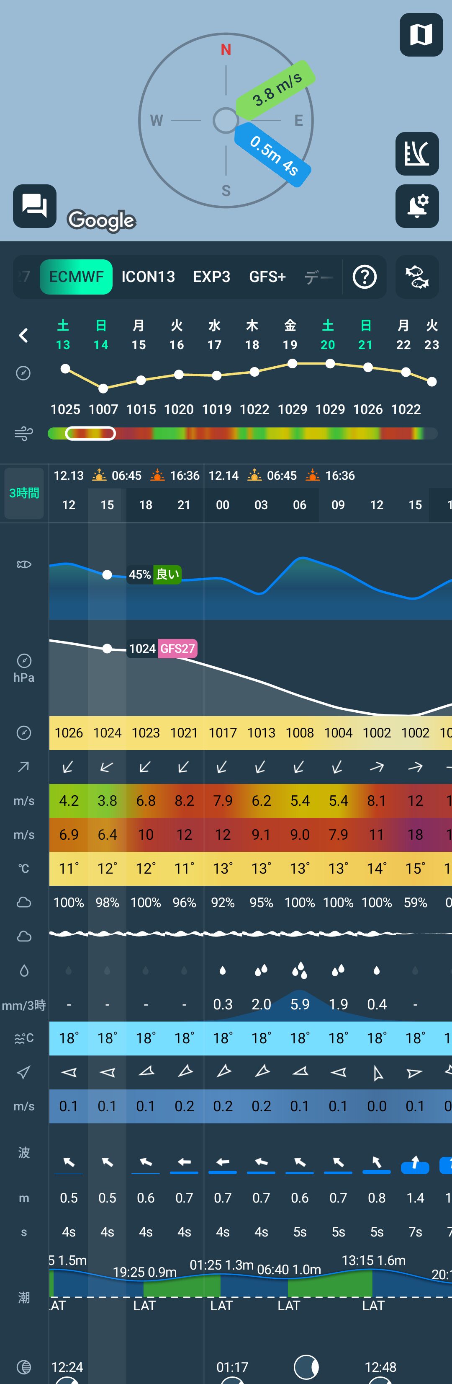Image resolution: width=452 pixels, height=1384 pixels.
Task: Switch to GFS+ forecast model
Action: 267,277
